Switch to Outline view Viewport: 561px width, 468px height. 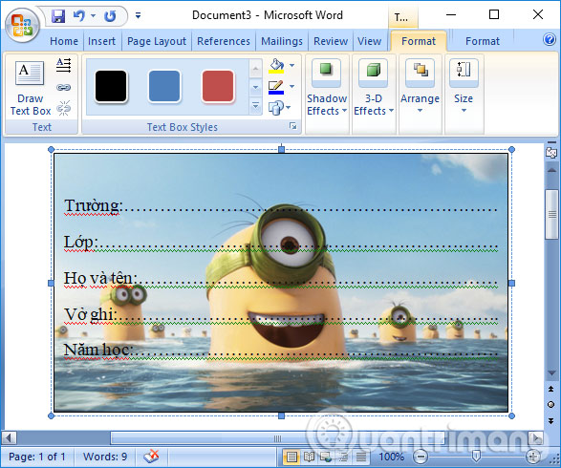click(x=343, y=457)
